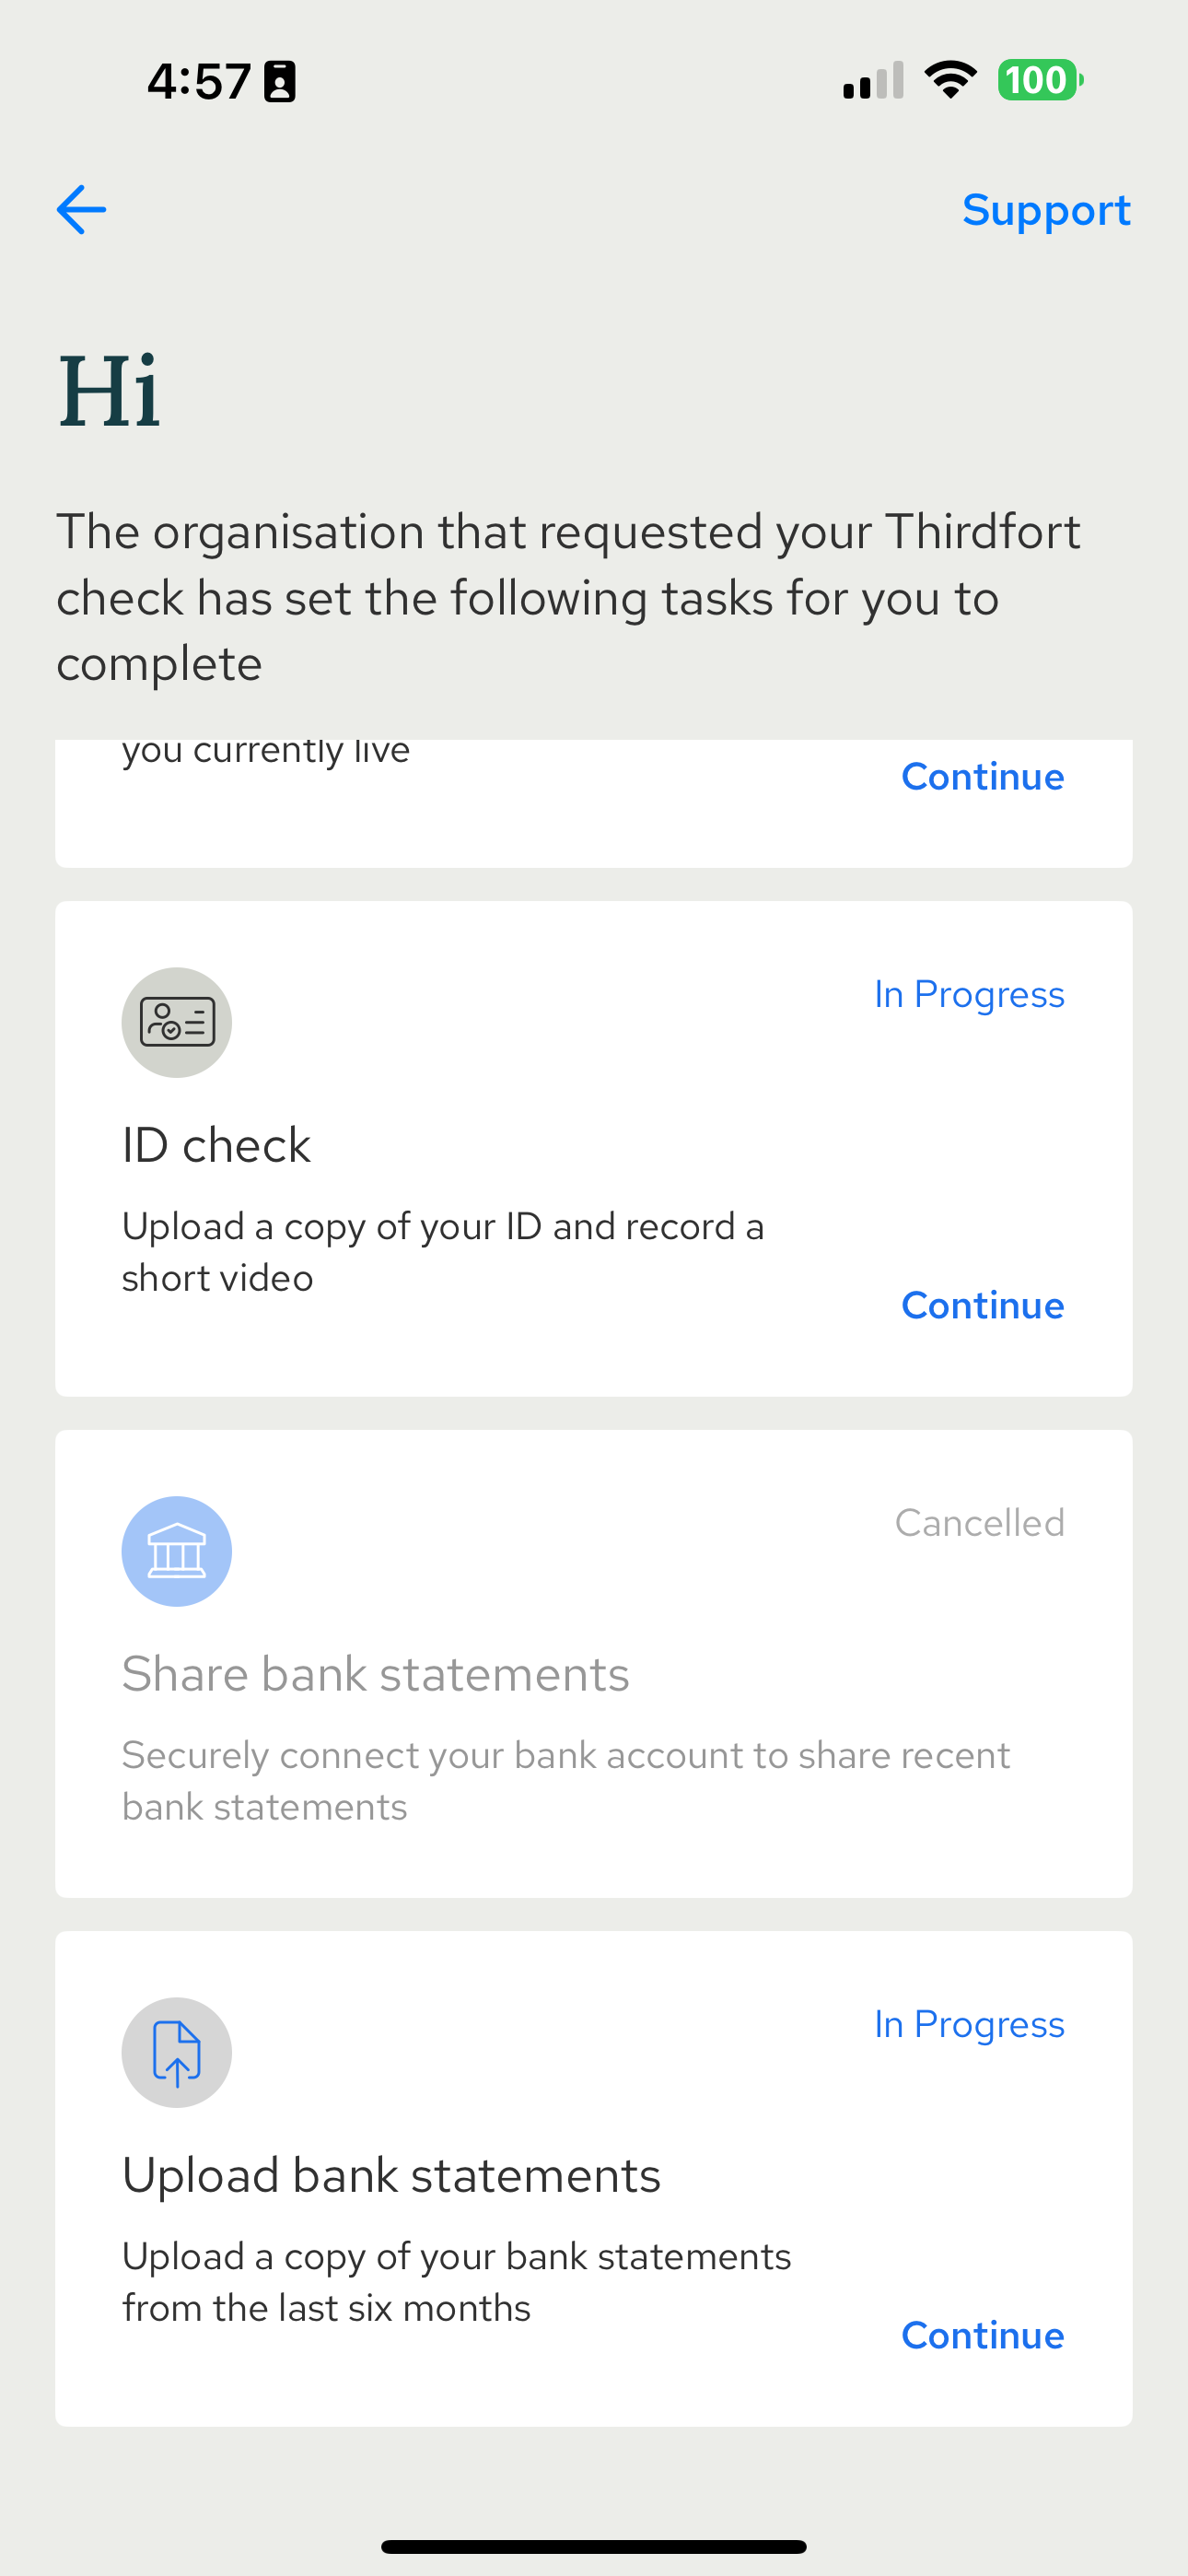
Task: Tap the cellular signal bars icon
Action: click(873, 80)
